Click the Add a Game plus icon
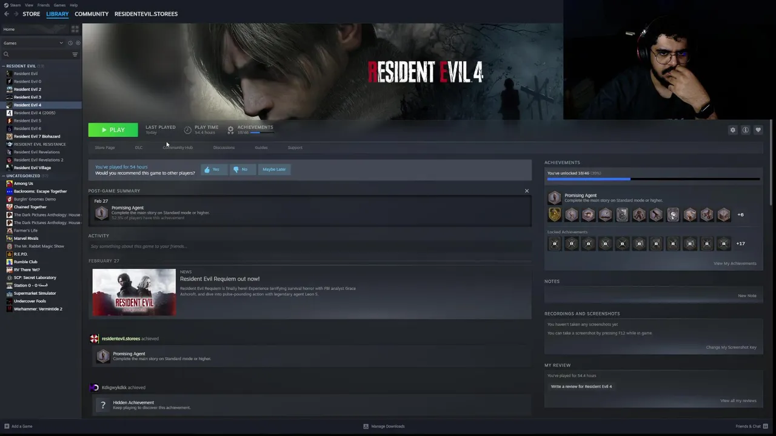 click(x=7, y=426)
